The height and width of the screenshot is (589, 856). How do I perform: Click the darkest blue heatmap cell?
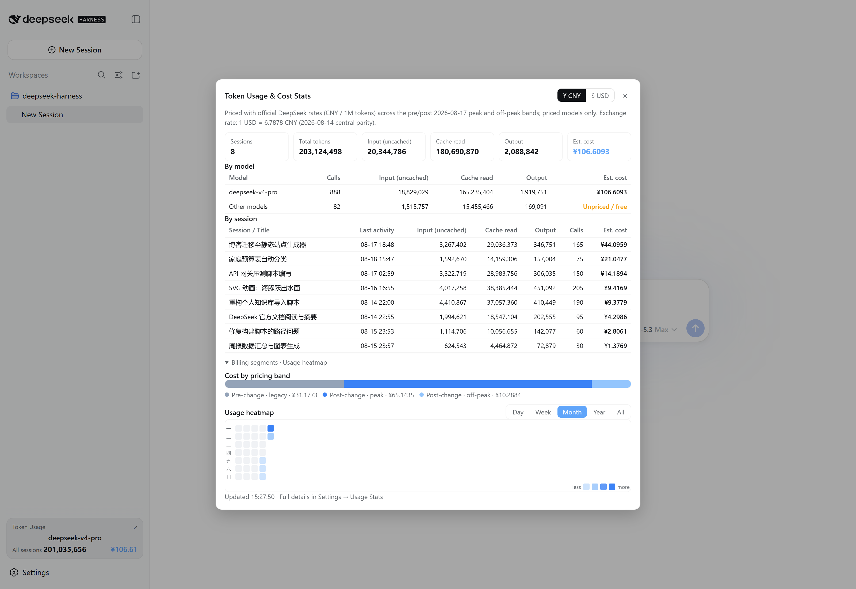(x=271, y=428)
